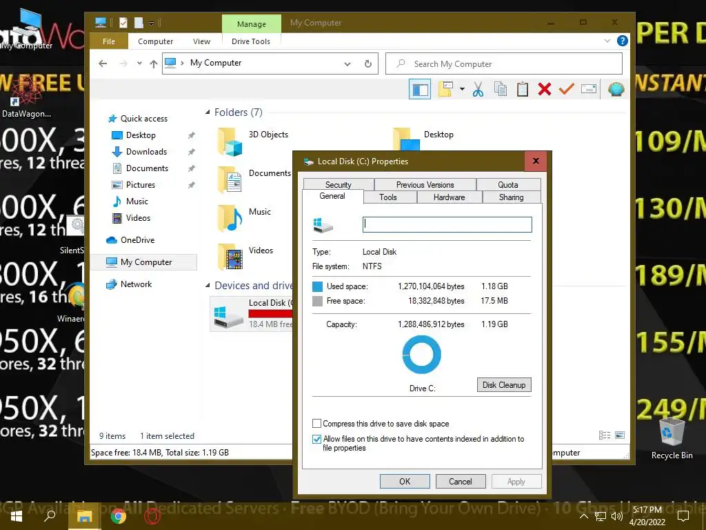Open the taskbar search magnifier
Screen dimensions: 706x530
pyautogui.click(x=50, y=516)
